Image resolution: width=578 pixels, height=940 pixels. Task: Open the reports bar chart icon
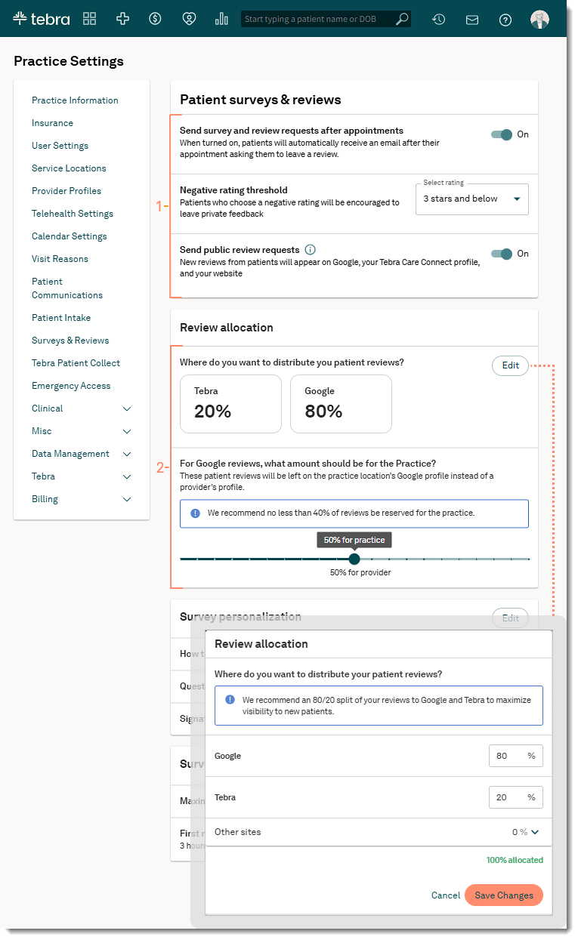point(221,19)
